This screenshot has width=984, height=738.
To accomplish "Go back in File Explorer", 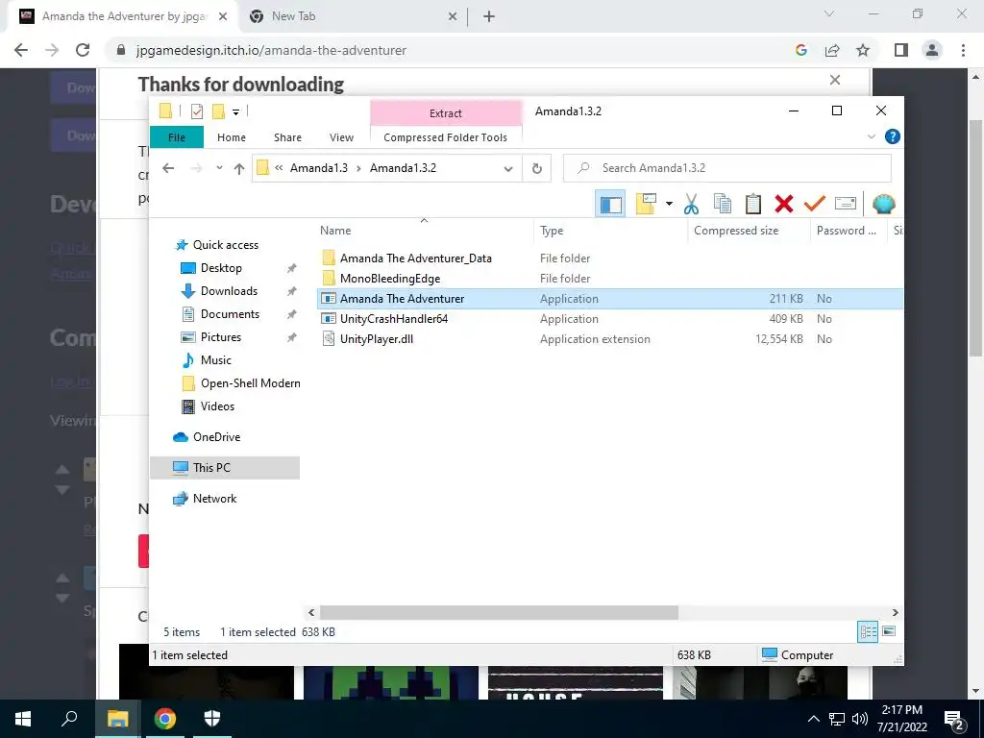I will coord(168,168).
